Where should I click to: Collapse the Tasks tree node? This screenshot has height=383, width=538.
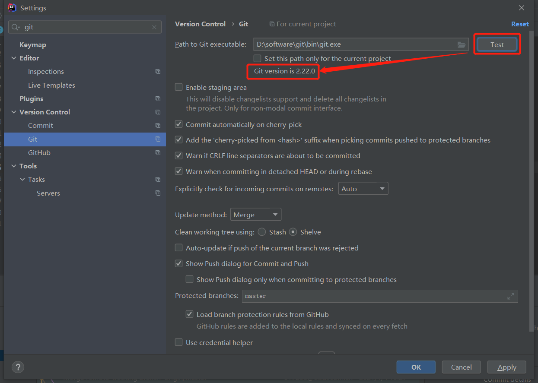click(x=22, y=179)
